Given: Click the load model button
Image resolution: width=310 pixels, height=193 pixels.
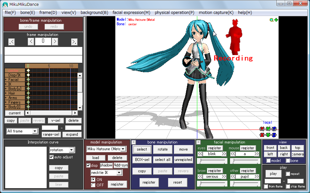Looking at the screenshot, I should pos(96,158).
